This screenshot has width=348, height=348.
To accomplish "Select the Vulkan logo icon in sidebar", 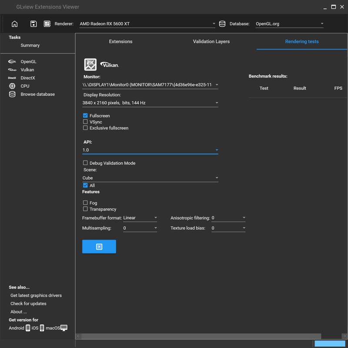I will (12, 70).
